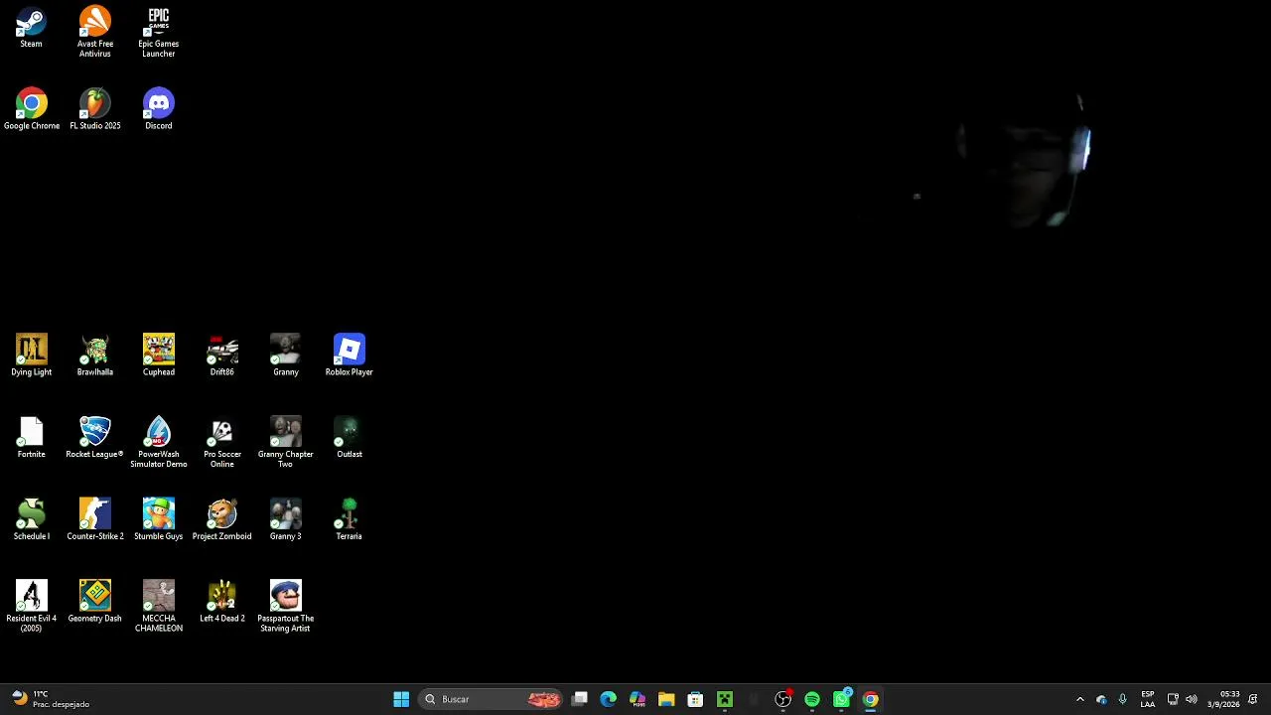This screenshot has height=715, width=1271.
Task: Click the Brawlhalla desktop icon
Action: (x=95, y=356)
